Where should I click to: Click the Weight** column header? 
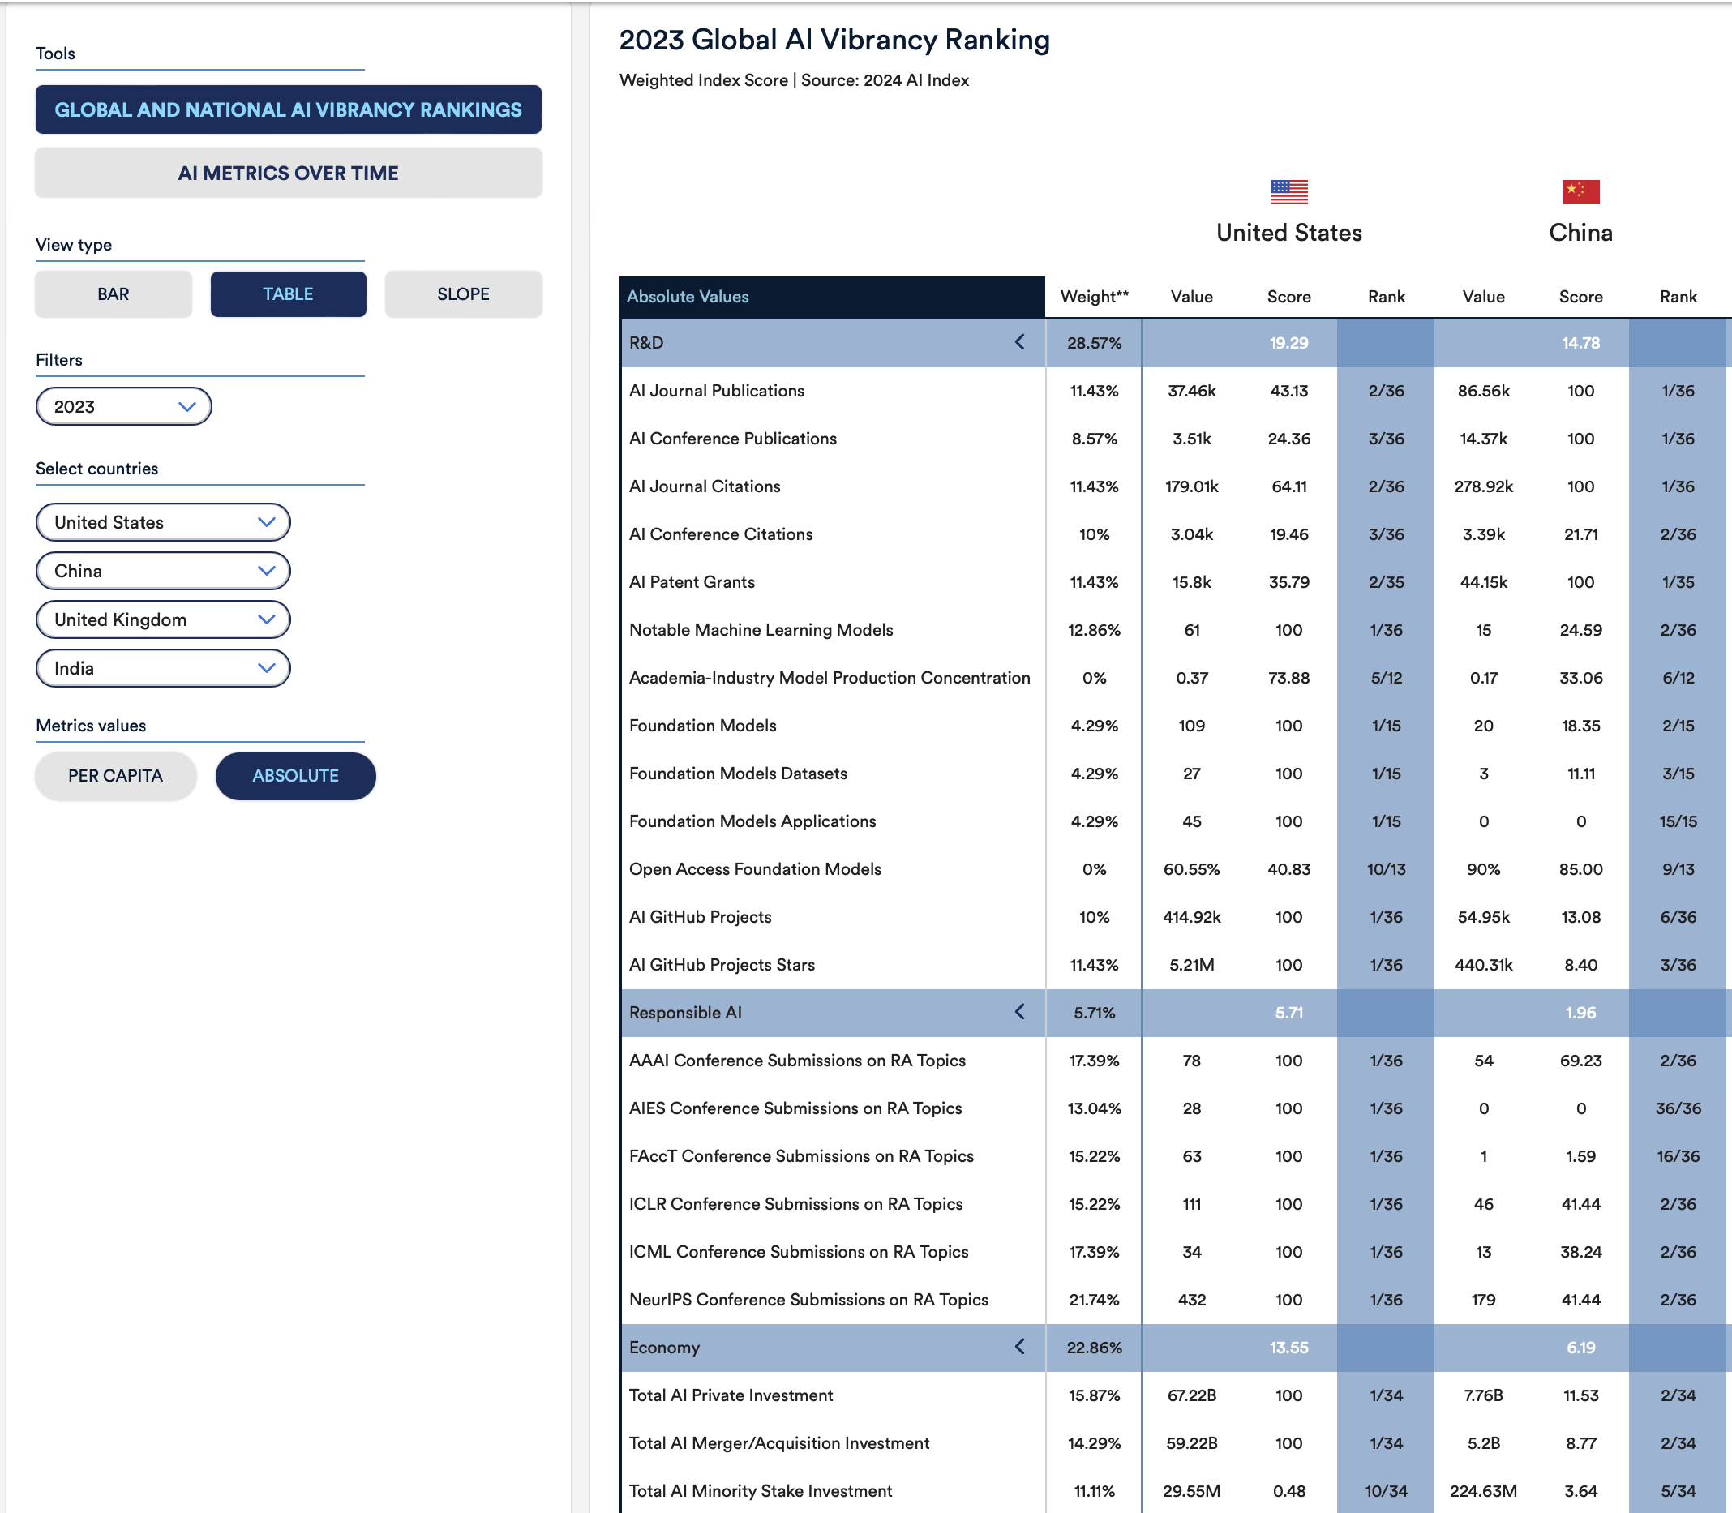[1094, 296]
